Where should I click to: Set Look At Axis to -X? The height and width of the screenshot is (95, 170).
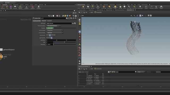click(51, 35)
